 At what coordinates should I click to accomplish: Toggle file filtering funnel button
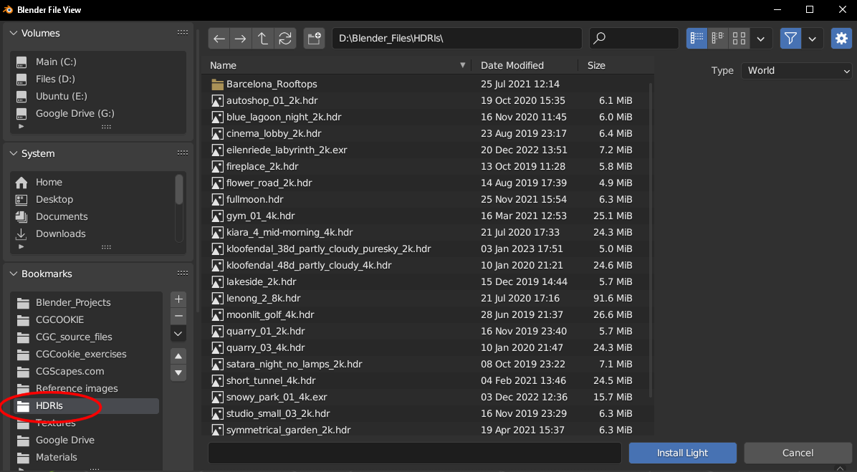(x=790, y=38)
